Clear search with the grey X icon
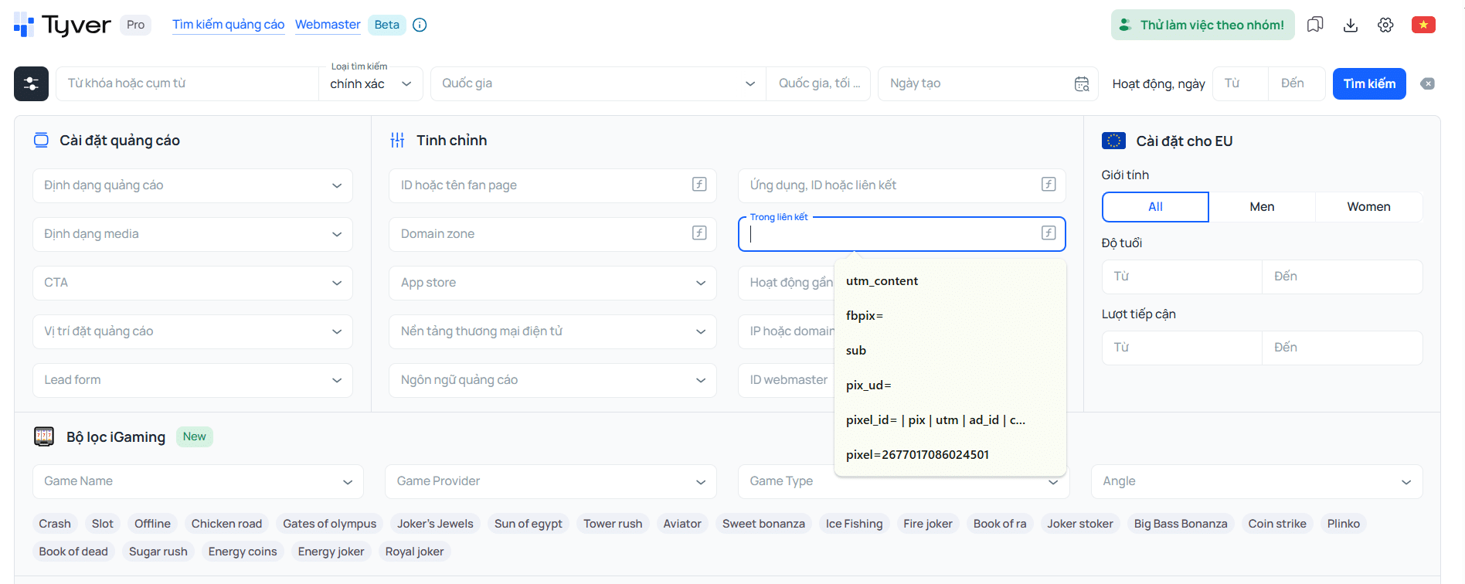The width and height of the screenshot is (1465, 584). tap(1427, 83)
